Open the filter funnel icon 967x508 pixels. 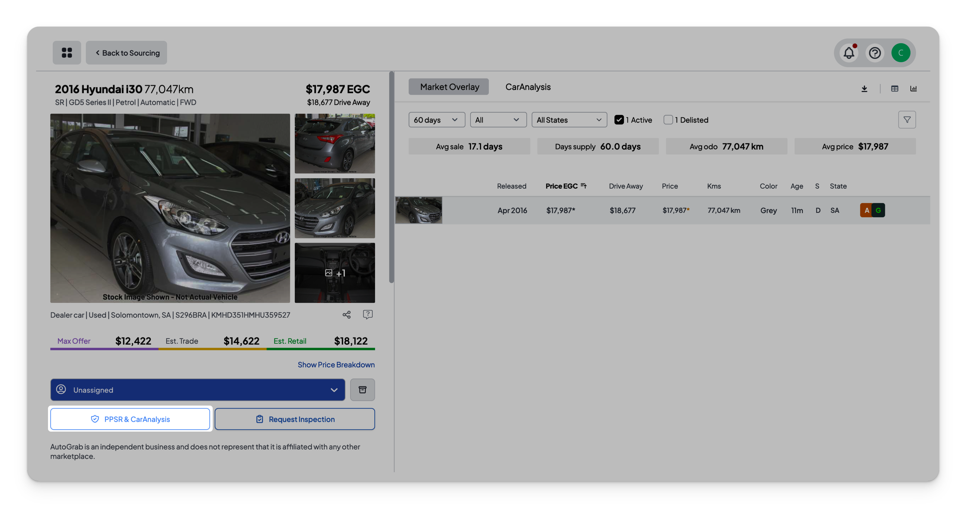point(907,120)
